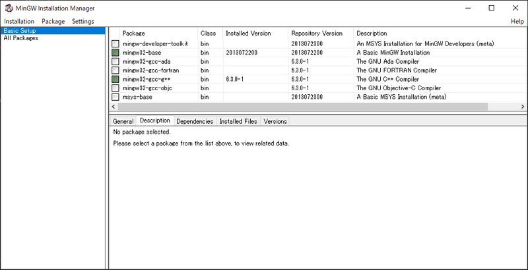Screen dimensions: 528x270
Task: Click 'A Basic MSYS Installation (meta)' description
Action: click(x=401, y=97)
